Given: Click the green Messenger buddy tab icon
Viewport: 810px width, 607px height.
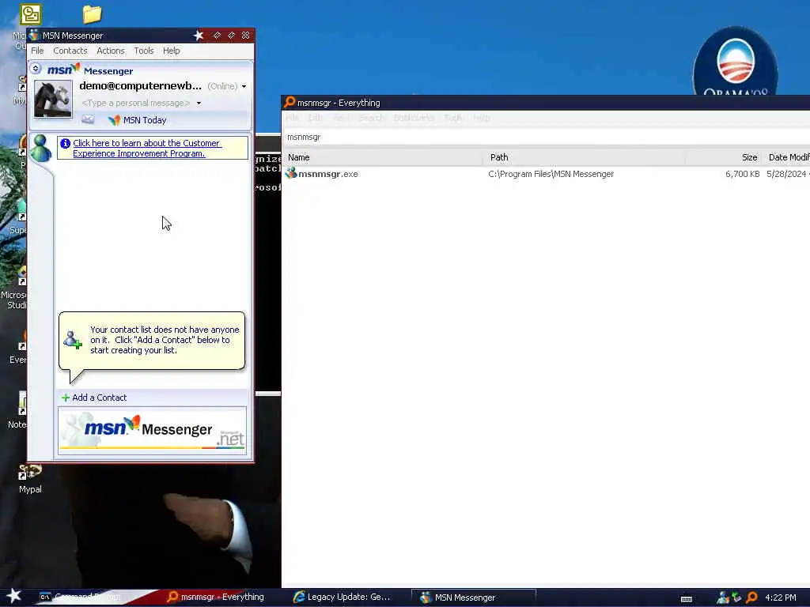Looking at the screenshot, I should 41,148.
